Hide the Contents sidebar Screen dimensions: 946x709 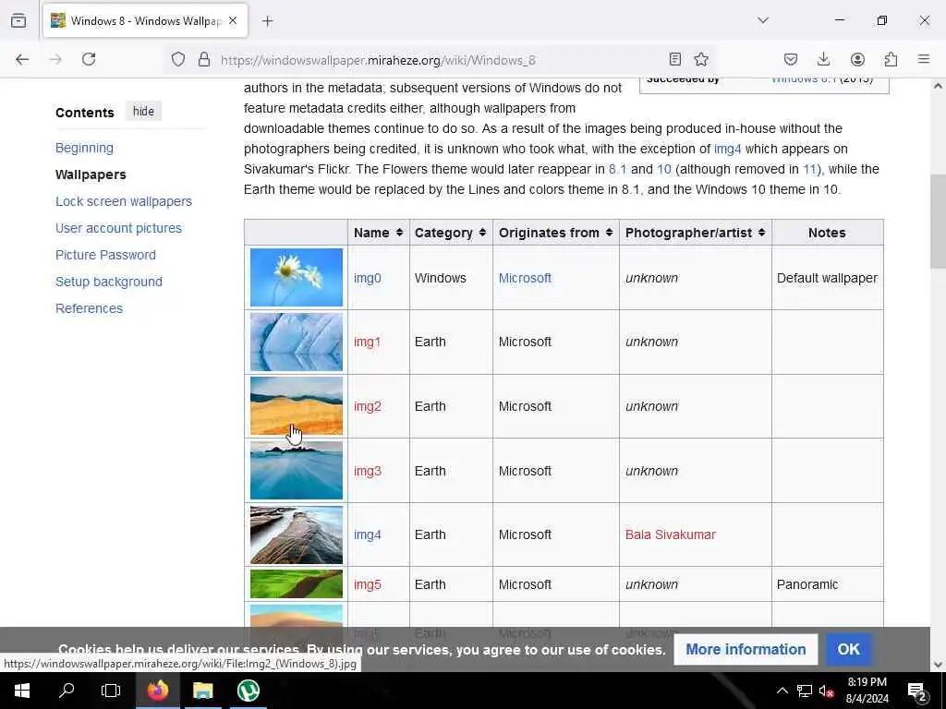click(143, 112)
